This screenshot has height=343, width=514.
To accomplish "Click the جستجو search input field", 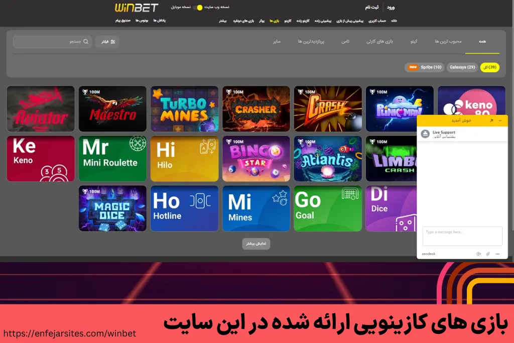I will pyautogui.click(x=52, y=42).
